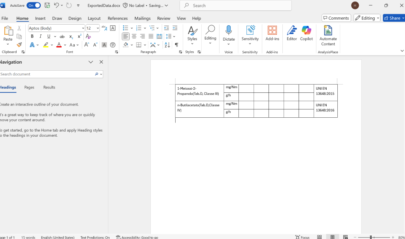Justify paragraph text
405x239 pixels.
click(x=151, y=36)
